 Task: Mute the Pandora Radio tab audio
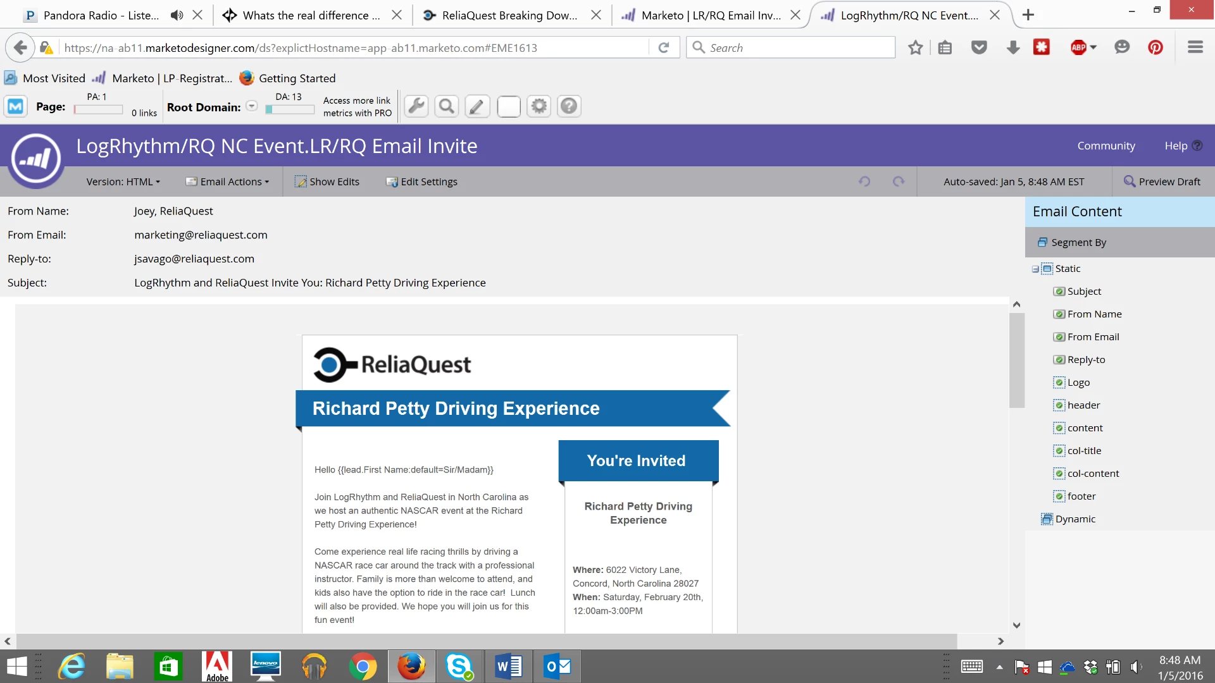coord(177,15)
